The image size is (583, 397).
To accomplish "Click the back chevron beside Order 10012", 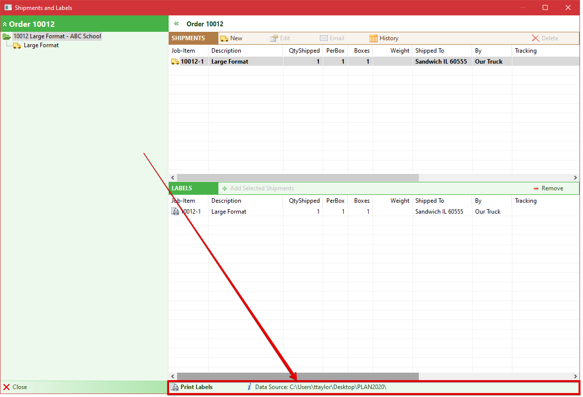I will pos(176,23).
